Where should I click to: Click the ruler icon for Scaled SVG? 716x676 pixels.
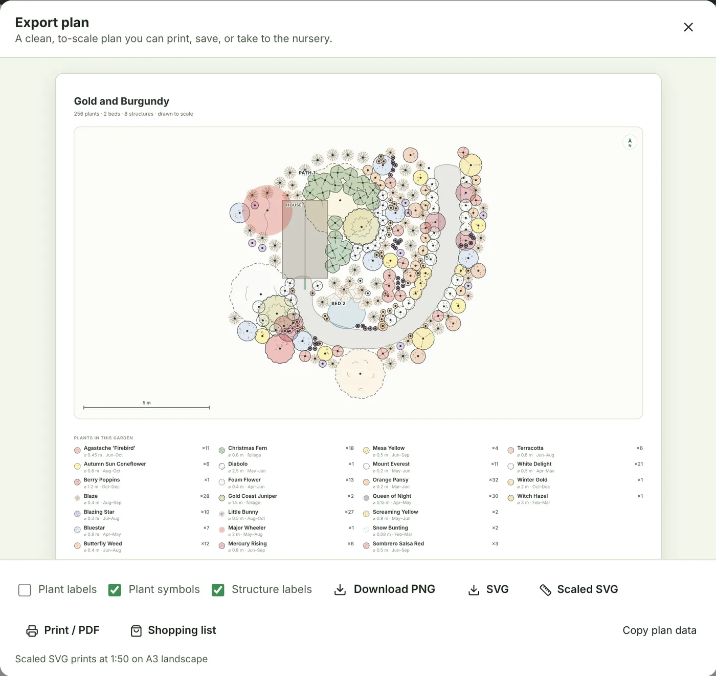[x=545, y=590]
